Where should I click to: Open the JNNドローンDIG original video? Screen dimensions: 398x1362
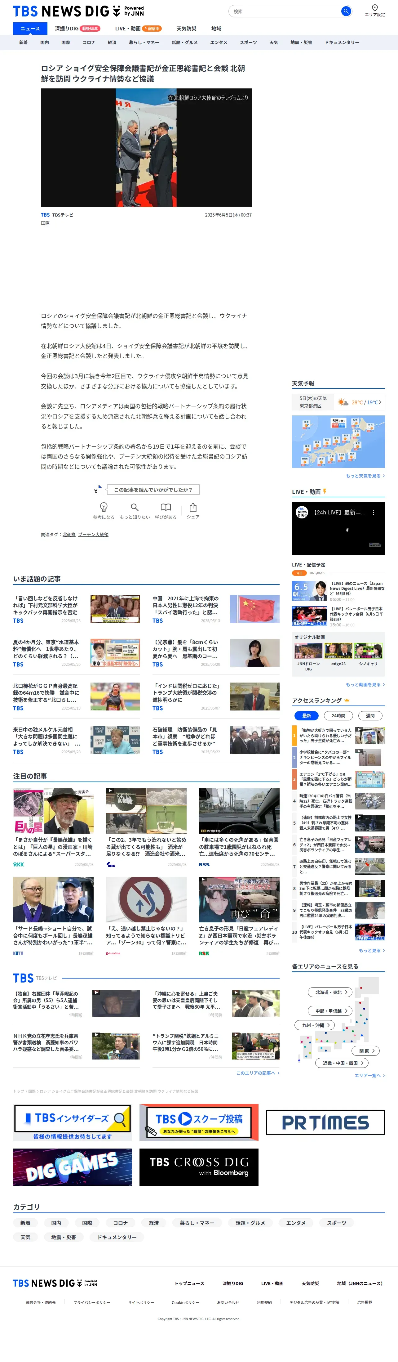[x=308, y=657]
